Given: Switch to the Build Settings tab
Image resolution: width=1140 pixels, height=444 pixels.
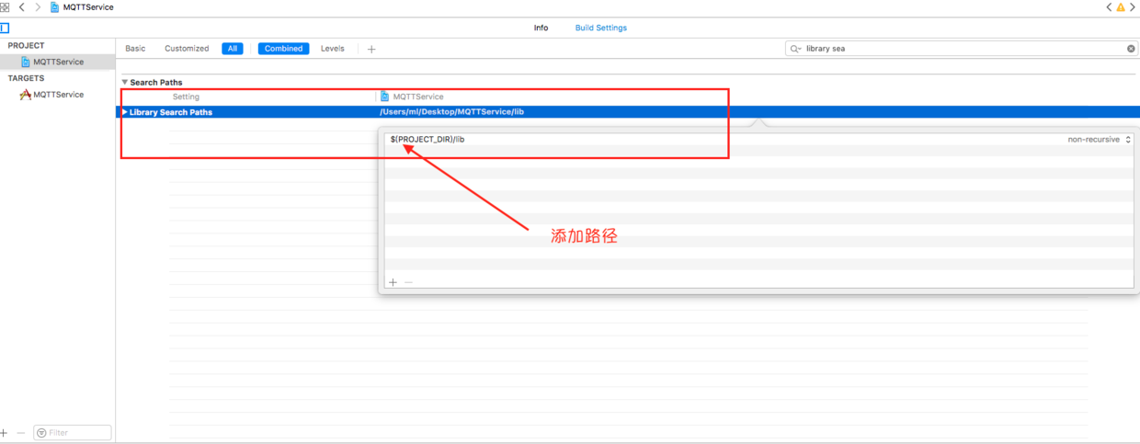Looking at the screenshot, I should click(x=600, y=28).
